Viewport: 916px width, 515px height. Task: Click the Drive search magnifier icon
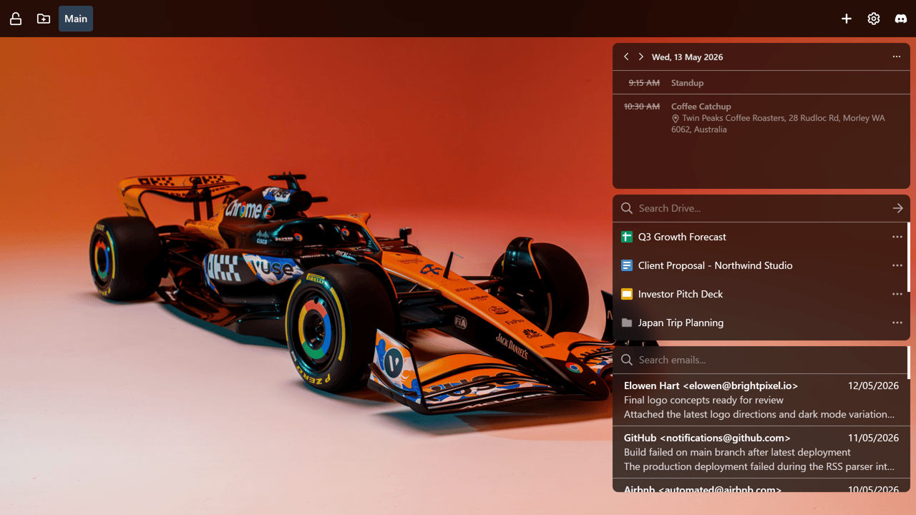click(627, 208)
